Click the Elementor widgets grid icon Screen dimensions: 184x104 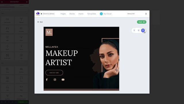point(27,2)
